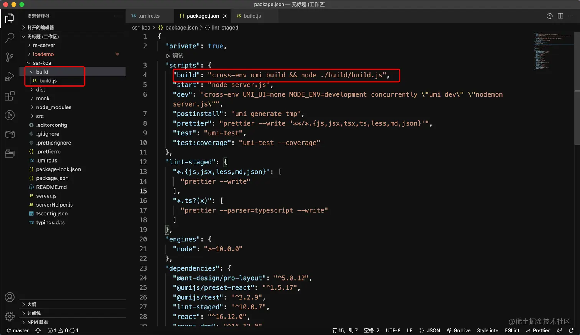Image resolution: width=580 pixels, height=335 pixels.
Task: Expand the src folder
Action: [73, 116]
